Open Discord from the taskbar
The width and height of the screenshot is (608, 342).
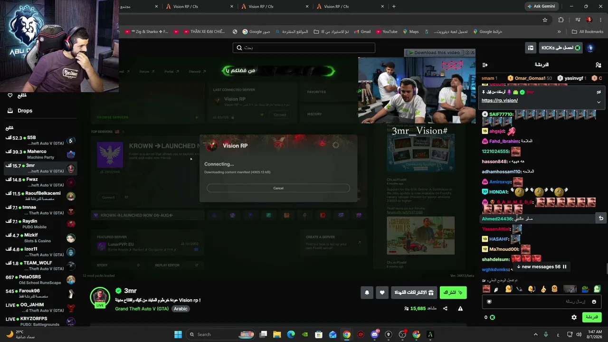(x=375, y=334)
